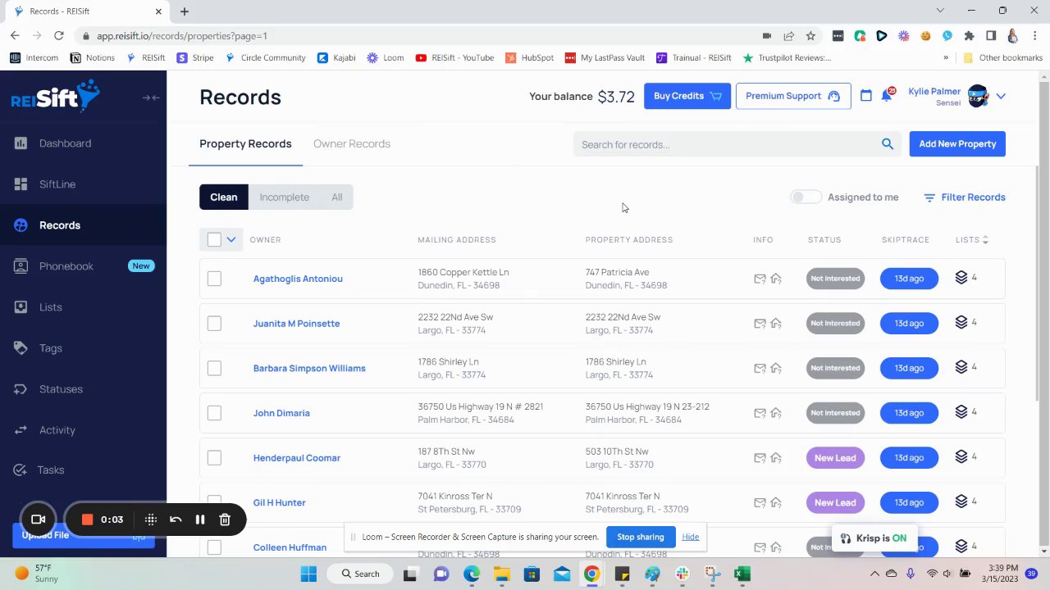Tick the checkbox for Barbara Simpson Williams
This screenshot has height=590, width=1050.
pos(214,368)
